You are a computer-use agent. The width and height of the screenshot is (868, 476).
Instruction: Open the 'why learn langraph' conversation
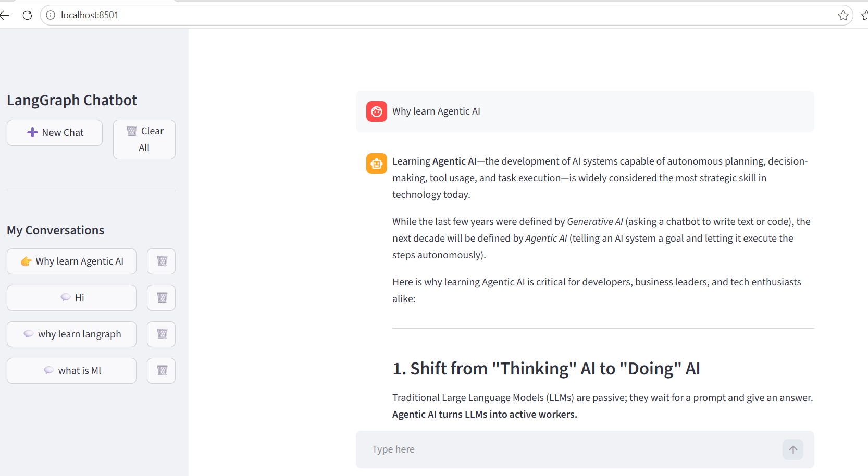[71, 334]
